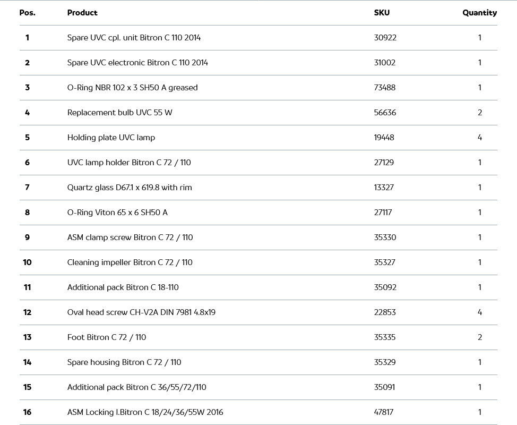Click the SKU column header
The height and width of the screenshot is (425, 517).
[x=382, y=13]
